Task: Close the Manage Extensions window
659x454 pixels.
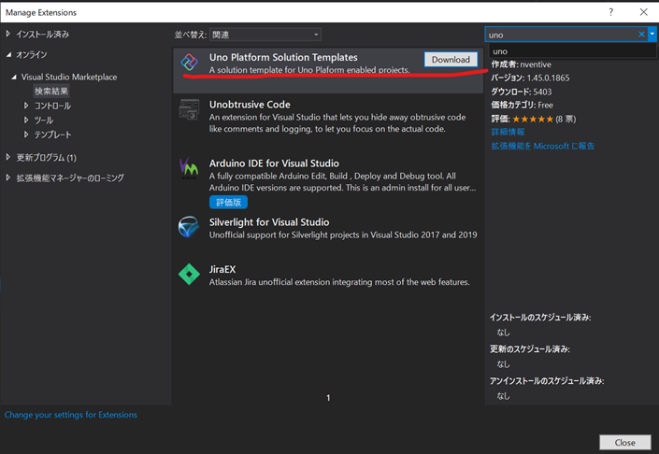Action: (643, 12)
